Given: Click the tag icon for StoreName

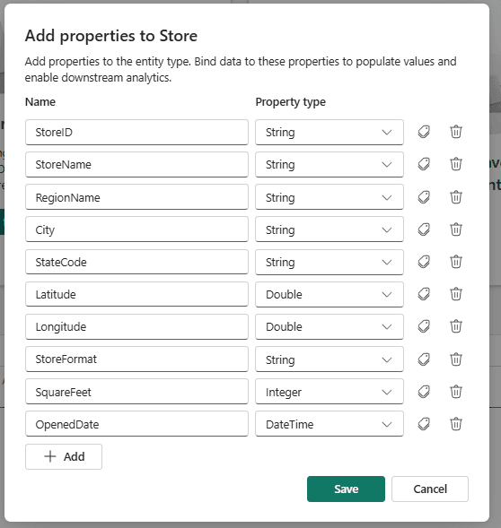Looking at the screenshot, I should click(424, 164).
